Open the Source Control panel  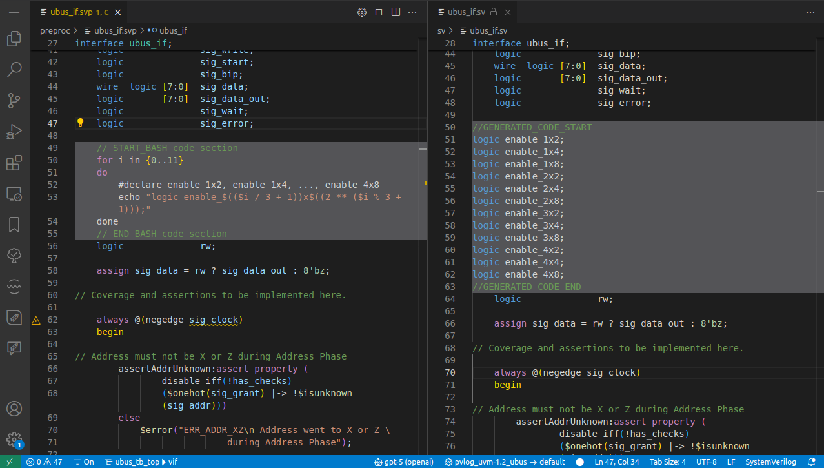(14, 100)
